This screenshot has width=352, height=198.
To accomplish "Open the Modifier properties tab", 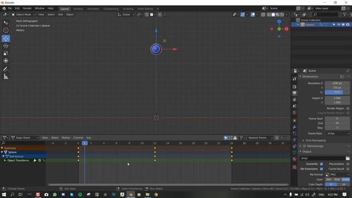I will (295, 127).
